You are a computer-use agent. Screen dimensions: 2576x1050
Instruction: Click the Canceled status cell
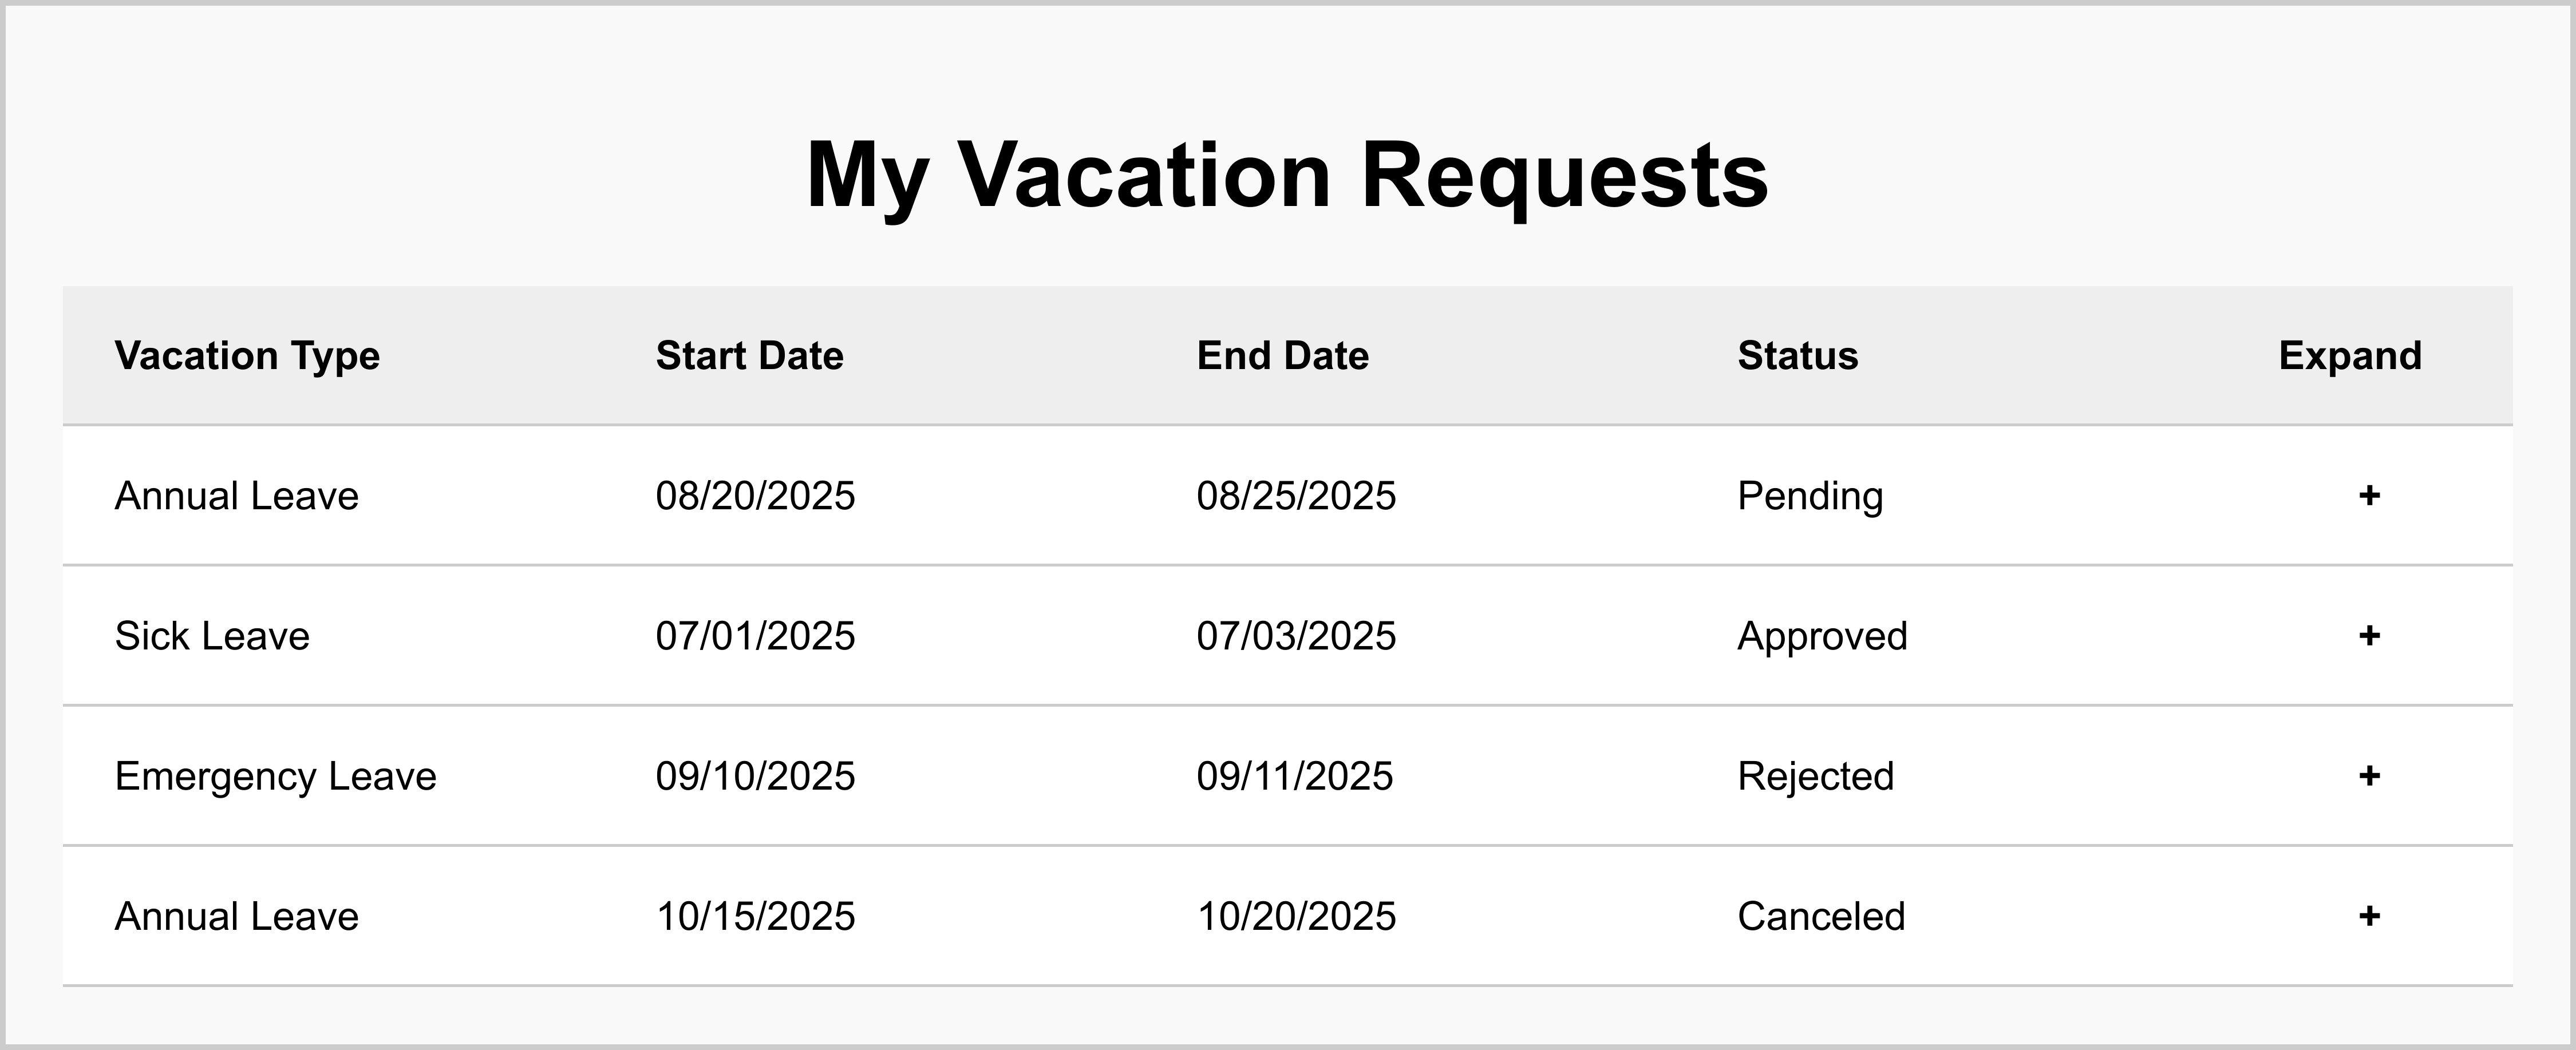(1821, 916)
